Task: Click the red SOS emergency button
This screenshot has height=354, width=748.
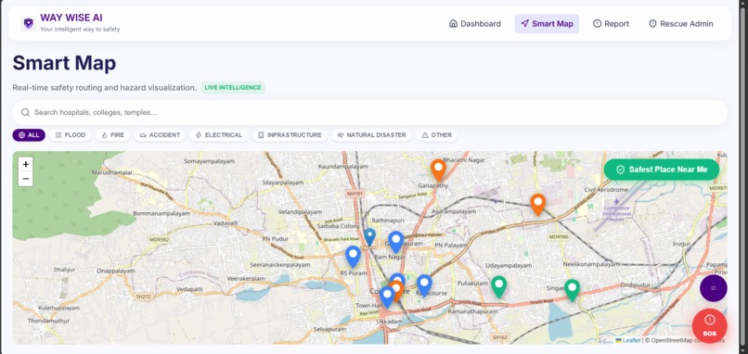Action: [x=709, y=325]
